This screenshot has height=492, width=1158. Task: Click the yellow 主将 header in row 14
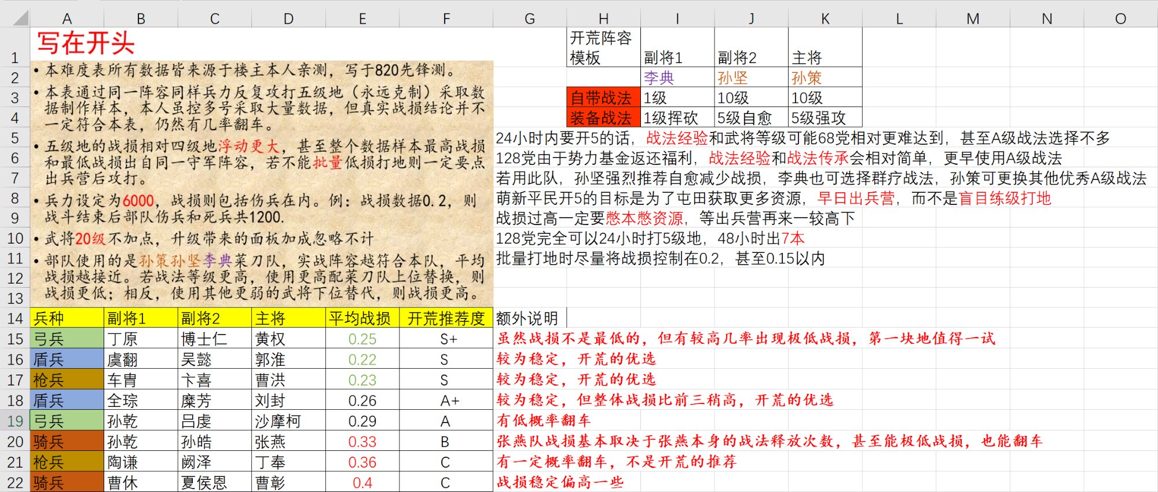click(x=288, y=318)
